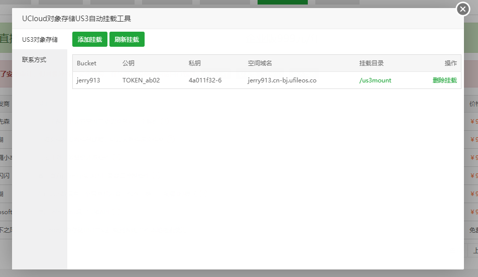This screenshot has width=478, height=277.
Task: Click the 操作 column header
Action: (450, 63)
